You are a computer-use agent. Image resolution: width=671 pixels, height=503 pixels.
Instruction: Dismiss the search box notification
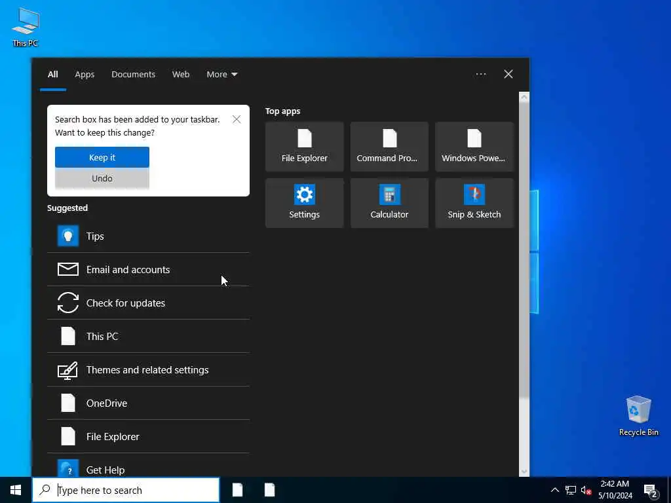point(237,119)
